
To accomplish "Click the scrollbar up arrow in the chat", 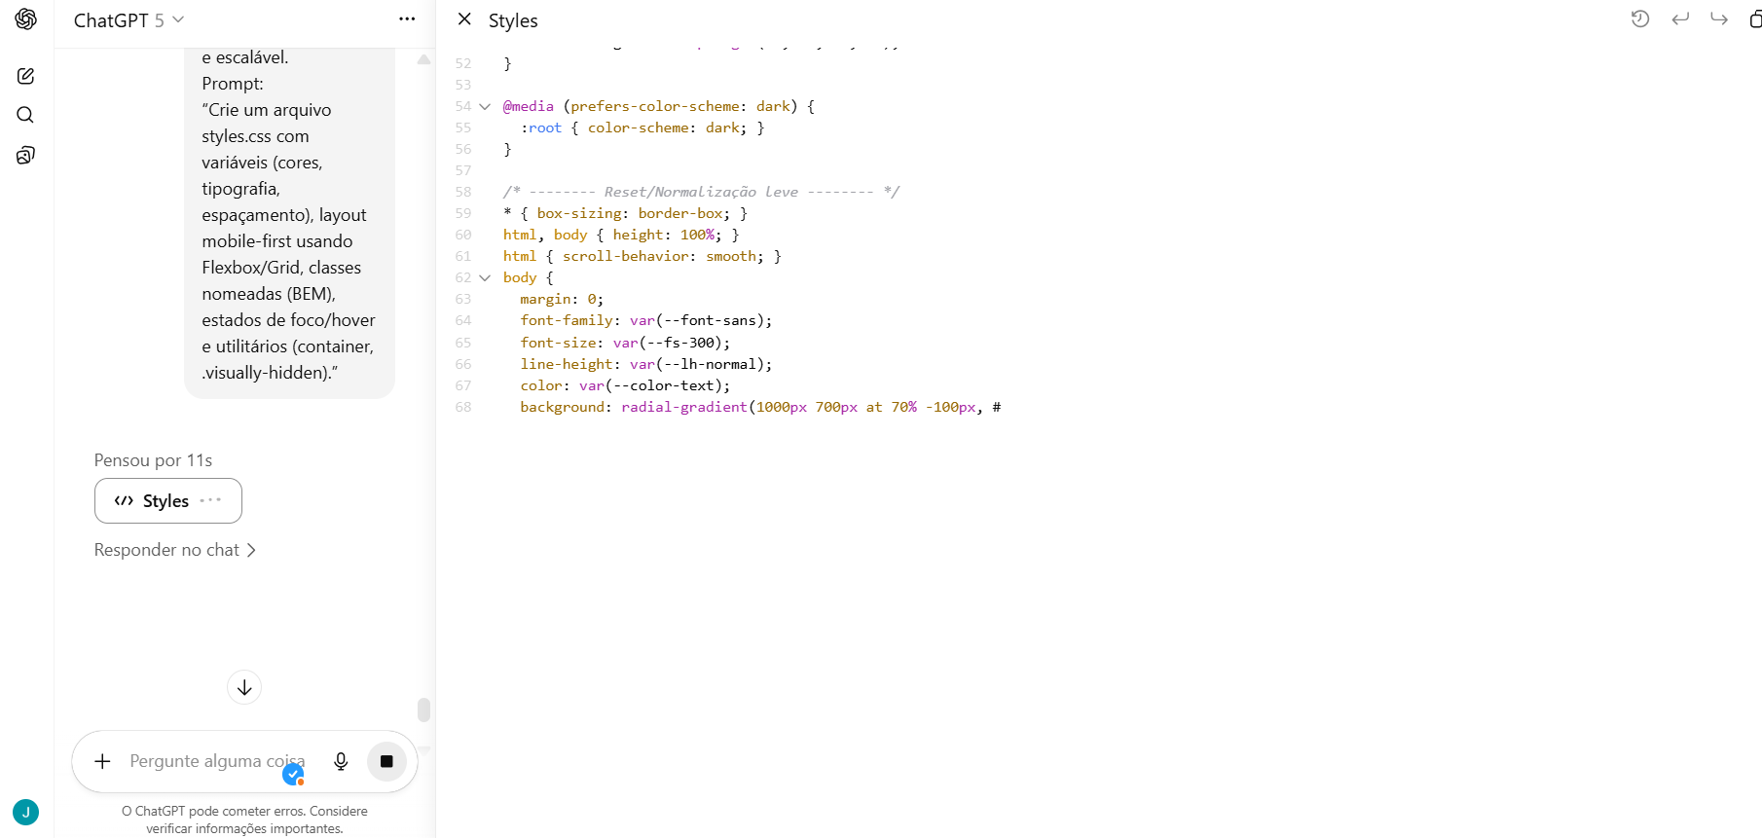I will [423, 59].
